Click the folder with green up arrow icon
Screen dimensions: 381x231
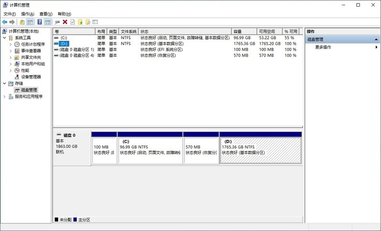pyautogui.click(x=80, y=22)
